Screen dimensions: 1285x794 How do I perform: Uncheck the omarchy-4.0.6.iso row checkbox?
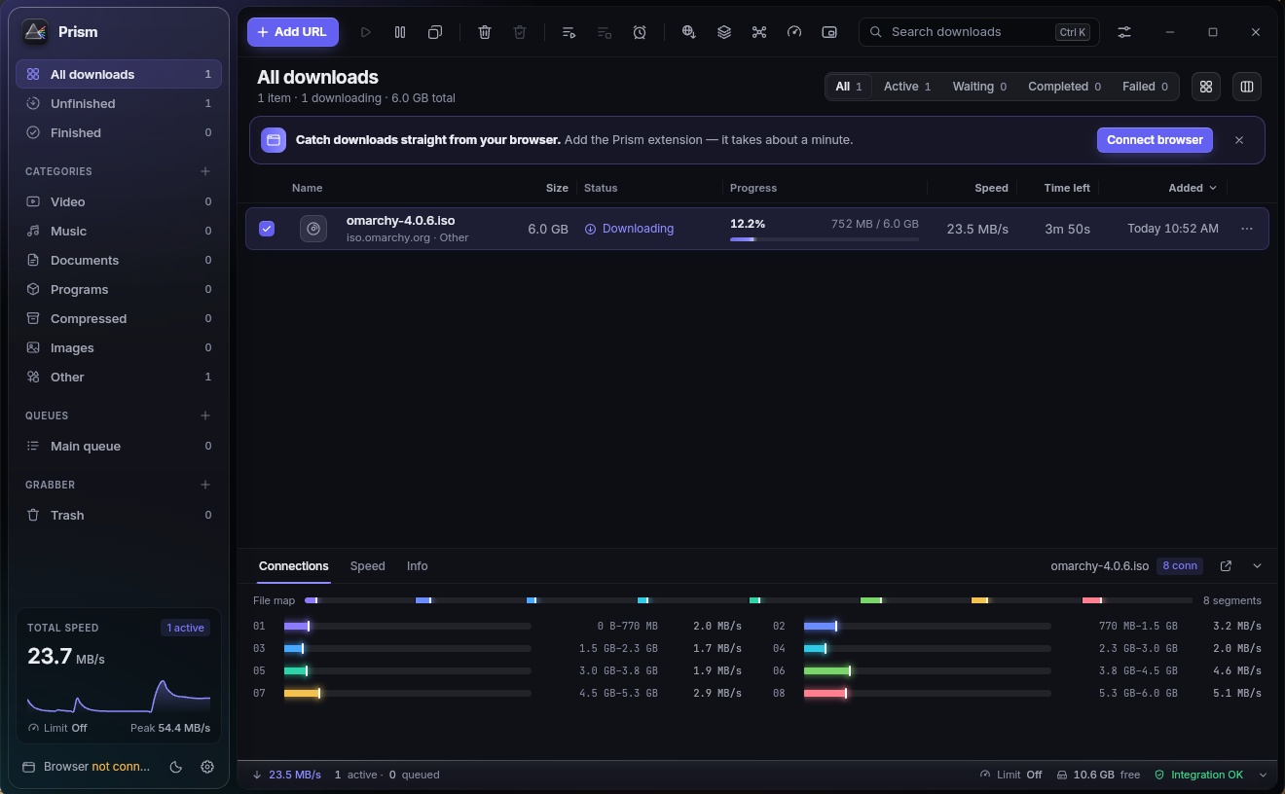(267, 229)
